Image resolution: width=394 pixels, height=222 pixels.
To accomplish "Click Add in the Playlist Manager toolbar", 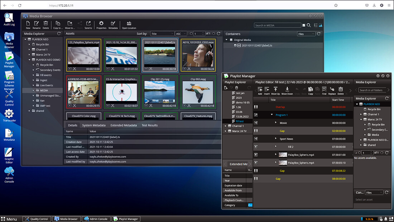I will [x=260, y=91].
